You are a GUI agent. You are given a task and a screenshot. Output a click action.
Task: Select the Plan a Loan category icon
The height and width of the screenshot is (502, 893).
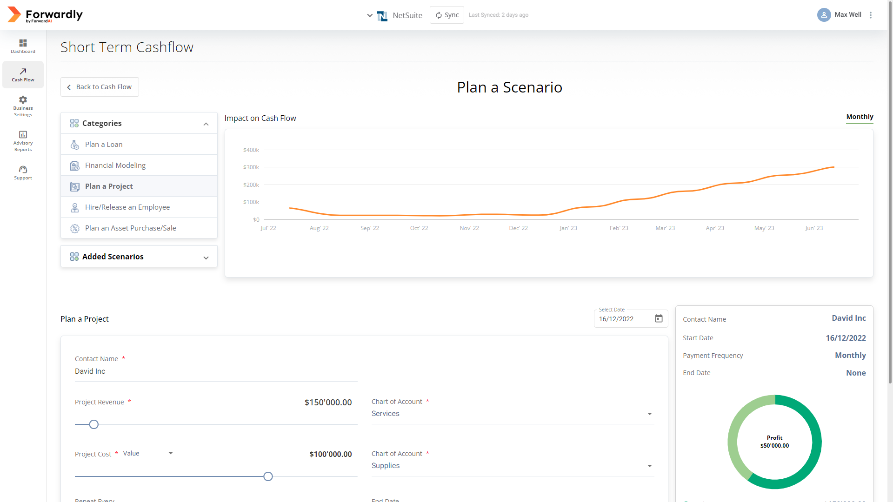pos(75,145)
